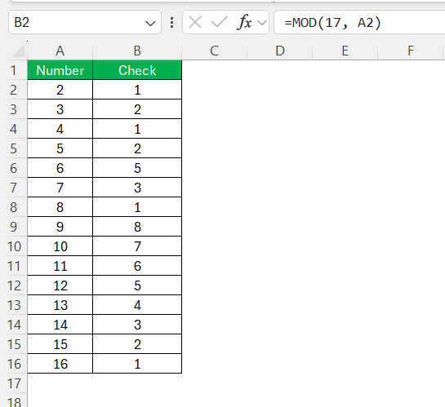Select row 3 header

click(14, 109)
